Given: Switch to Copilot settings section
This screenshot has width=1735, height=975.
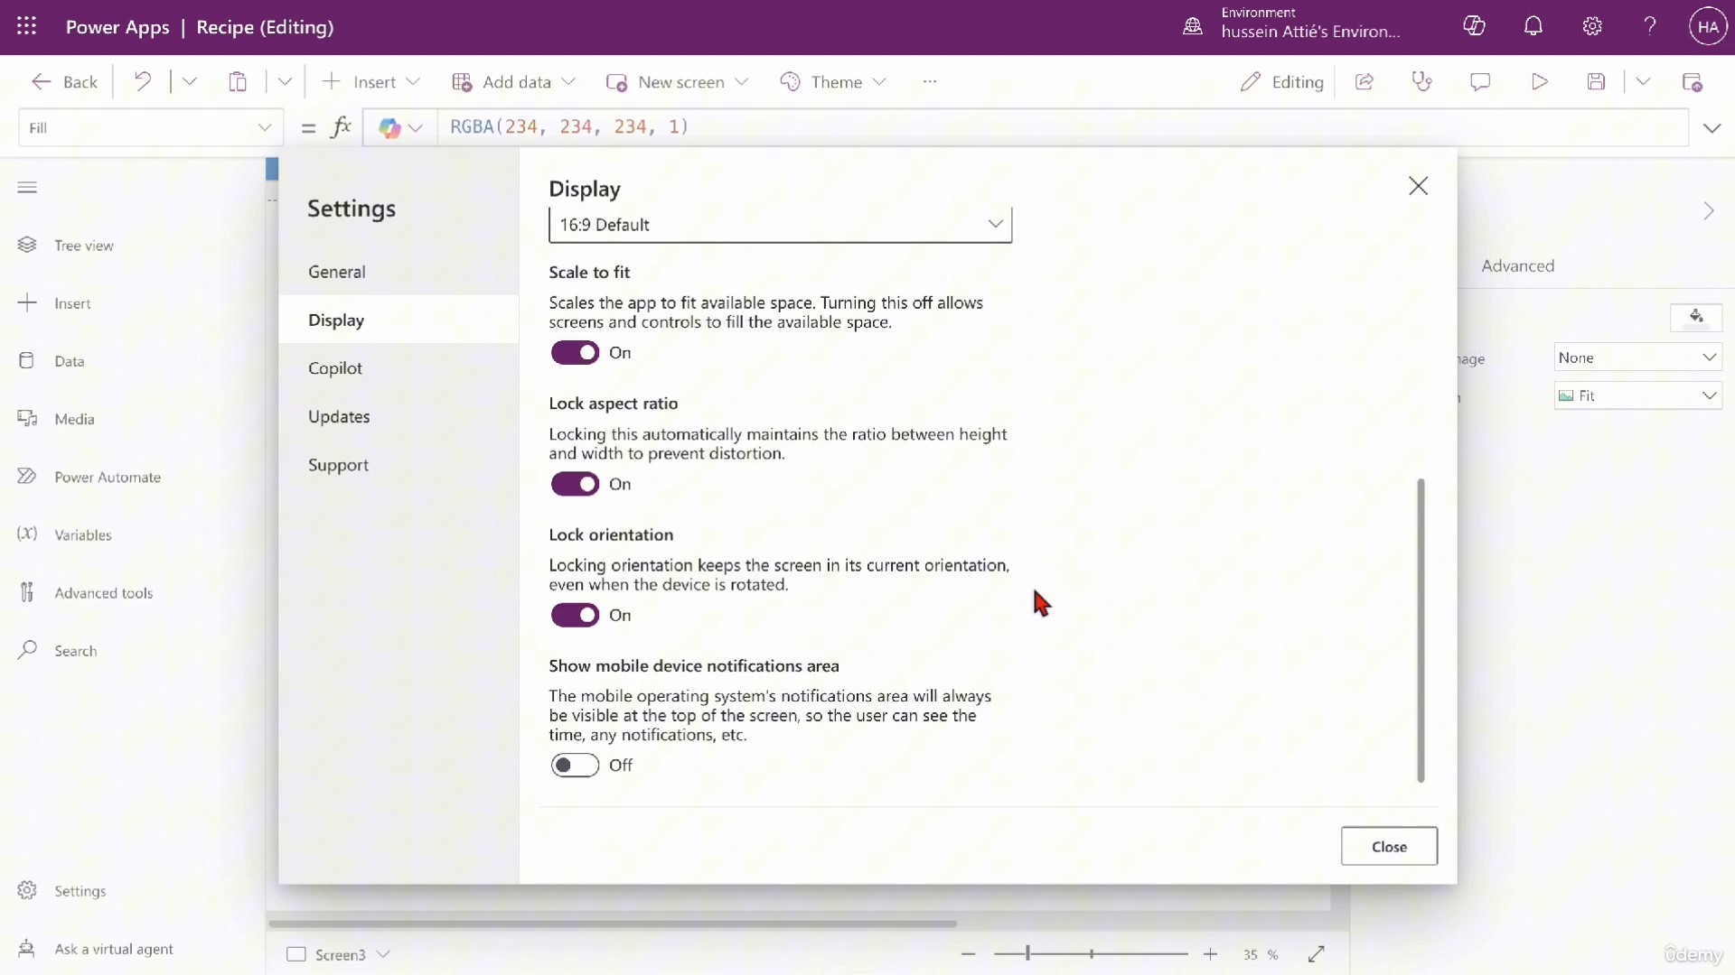Looking at the screenshot, I should point(335,368).
